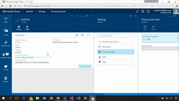Click the browser back arrow
The width and height of the screenshot is (179, 101).
click(3, 6)
